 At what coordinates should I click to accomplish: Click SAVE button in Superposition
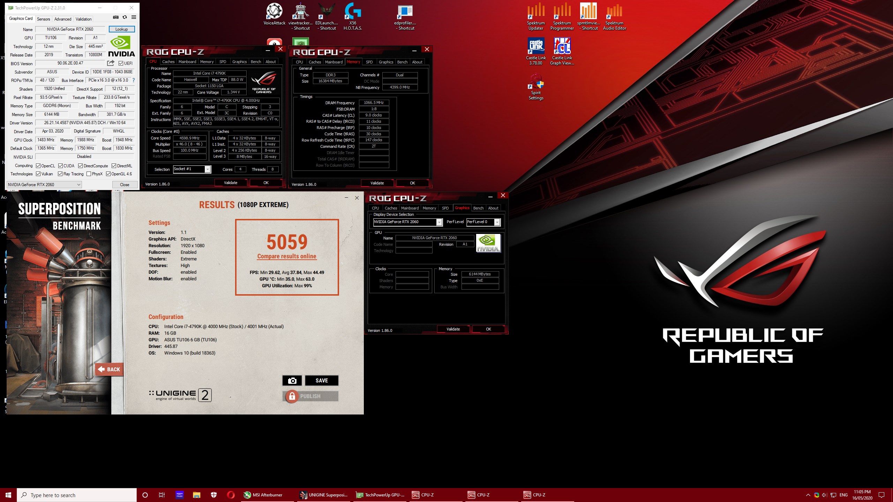click(x=322, y=381)
